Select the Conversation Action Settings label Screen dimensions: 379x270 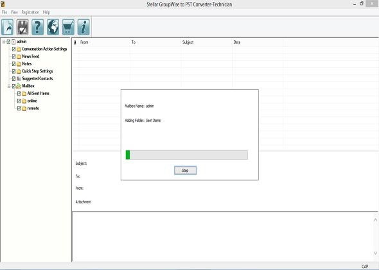pyautogui.click(x=44, y=49)
